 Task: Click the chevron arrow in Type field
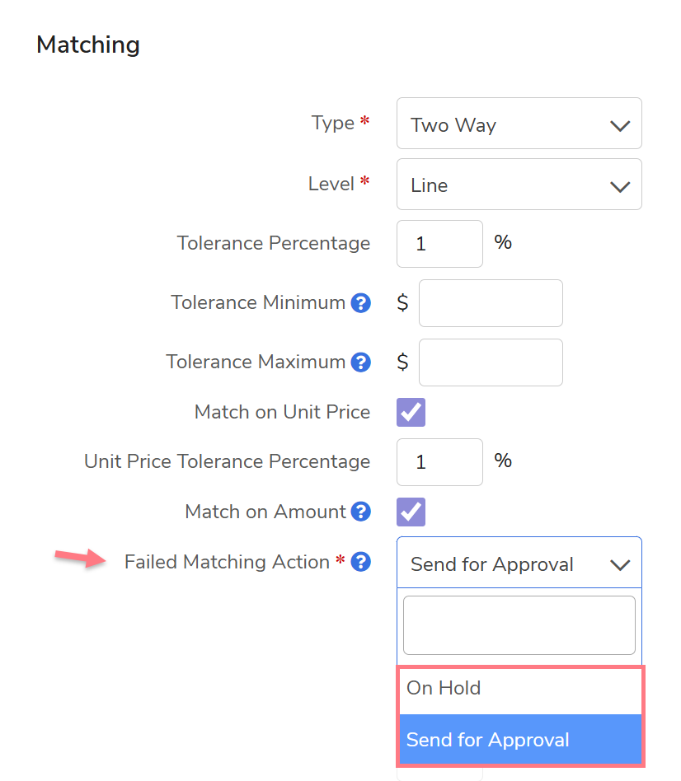619,126
